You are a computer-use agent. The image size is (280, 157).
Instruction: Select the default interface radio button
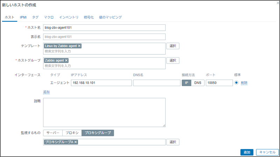[236, 83]
